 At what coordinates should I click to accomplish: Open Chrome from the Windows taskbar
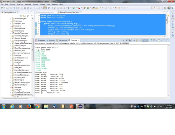[37, 107]
